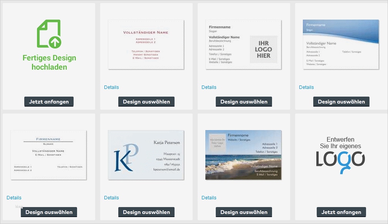Image resolution: width=388 pixels, height=224 pixels.
Task: Open Details for the "IHR LOGO HIER" template
Action: [209, 87]
